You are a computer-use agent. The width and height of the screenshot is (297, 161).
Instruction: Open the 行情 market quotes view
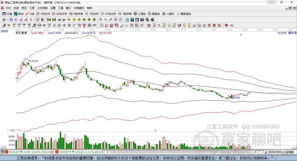7,14
